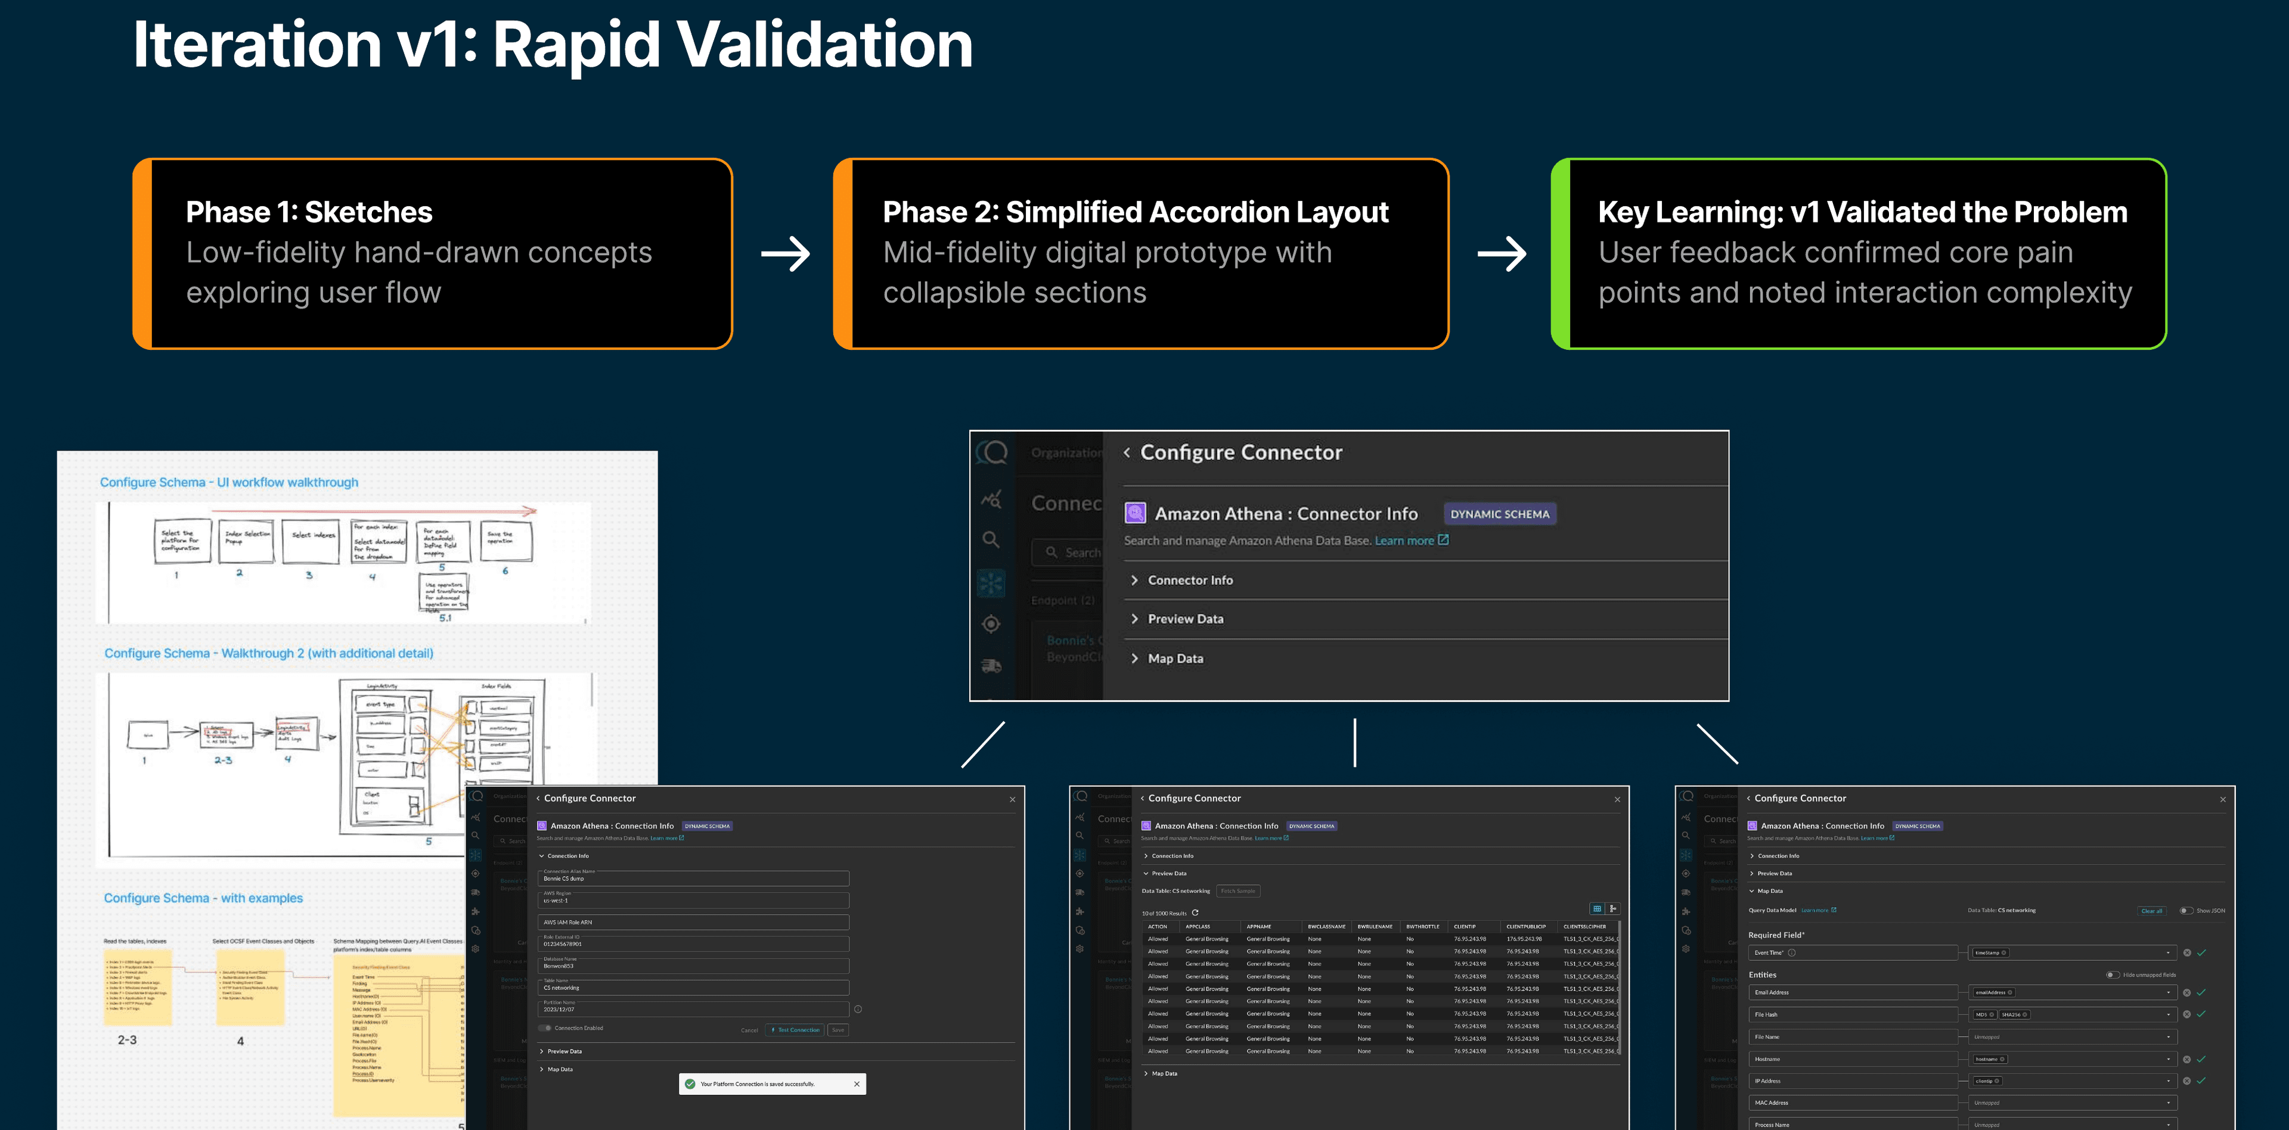Click Configure Schema - with examples sketch title

click(x=203, y=898)
